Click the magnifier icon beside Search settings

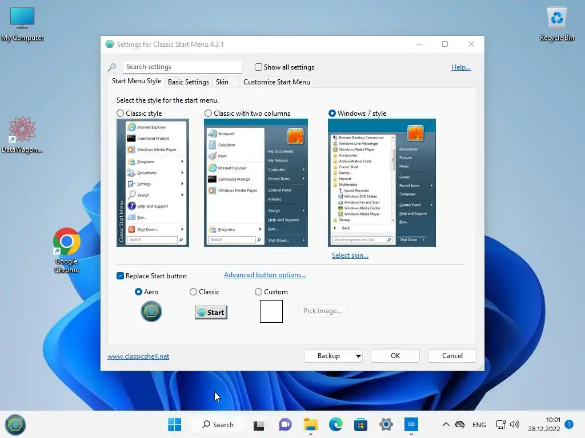(112, 67)
